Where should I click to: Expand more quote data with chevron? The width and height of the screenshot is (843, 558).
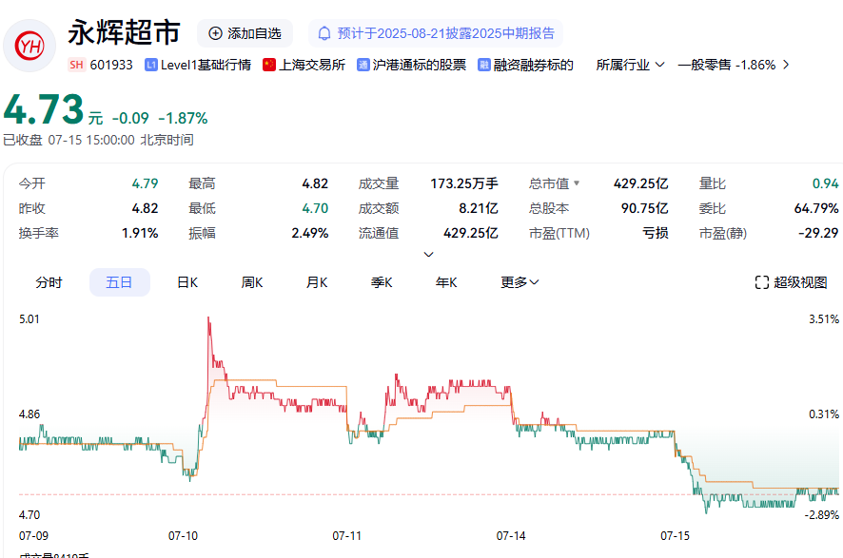point(428,254)
